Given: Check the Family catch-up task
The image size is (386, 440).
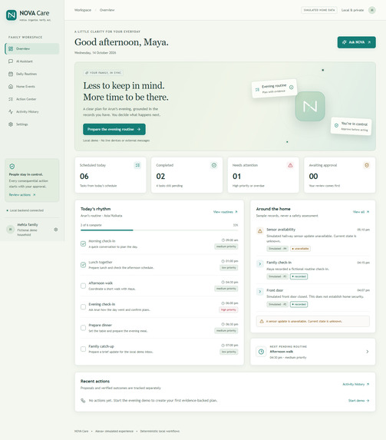Looking at the screenshot, I should [x=83, y=349].
